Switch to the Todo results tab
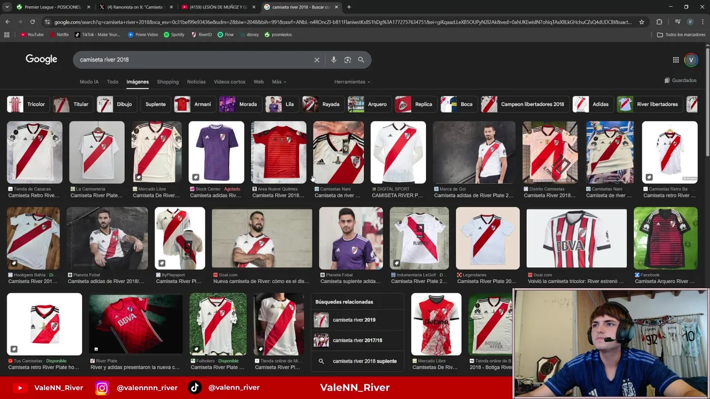This screenshot has height=399, width=710. (x=113, y=81)
